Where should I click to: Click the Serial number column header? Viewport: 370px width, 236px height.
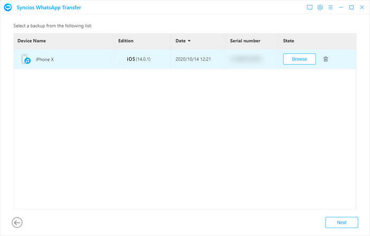click(246, 41)
